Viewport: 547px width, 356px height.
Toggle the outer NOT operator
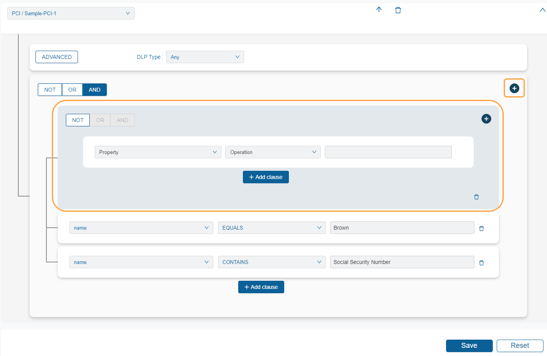point(50,90)
